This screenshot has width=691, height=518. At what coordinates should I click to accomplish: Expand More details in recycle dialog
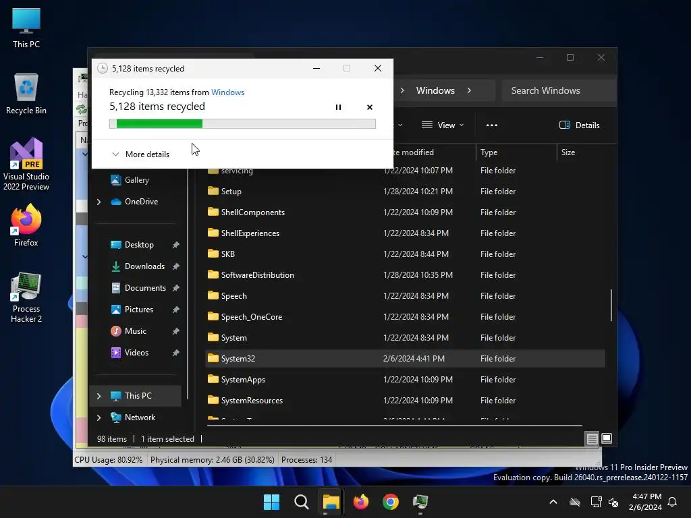[x=141, y=154]
